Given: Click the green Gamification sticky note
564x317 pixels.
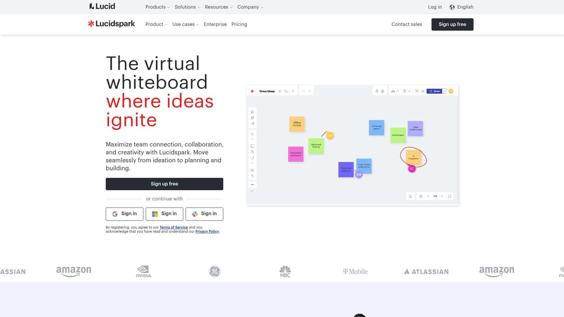Looking at the screenshot, I should coord(398,135).
